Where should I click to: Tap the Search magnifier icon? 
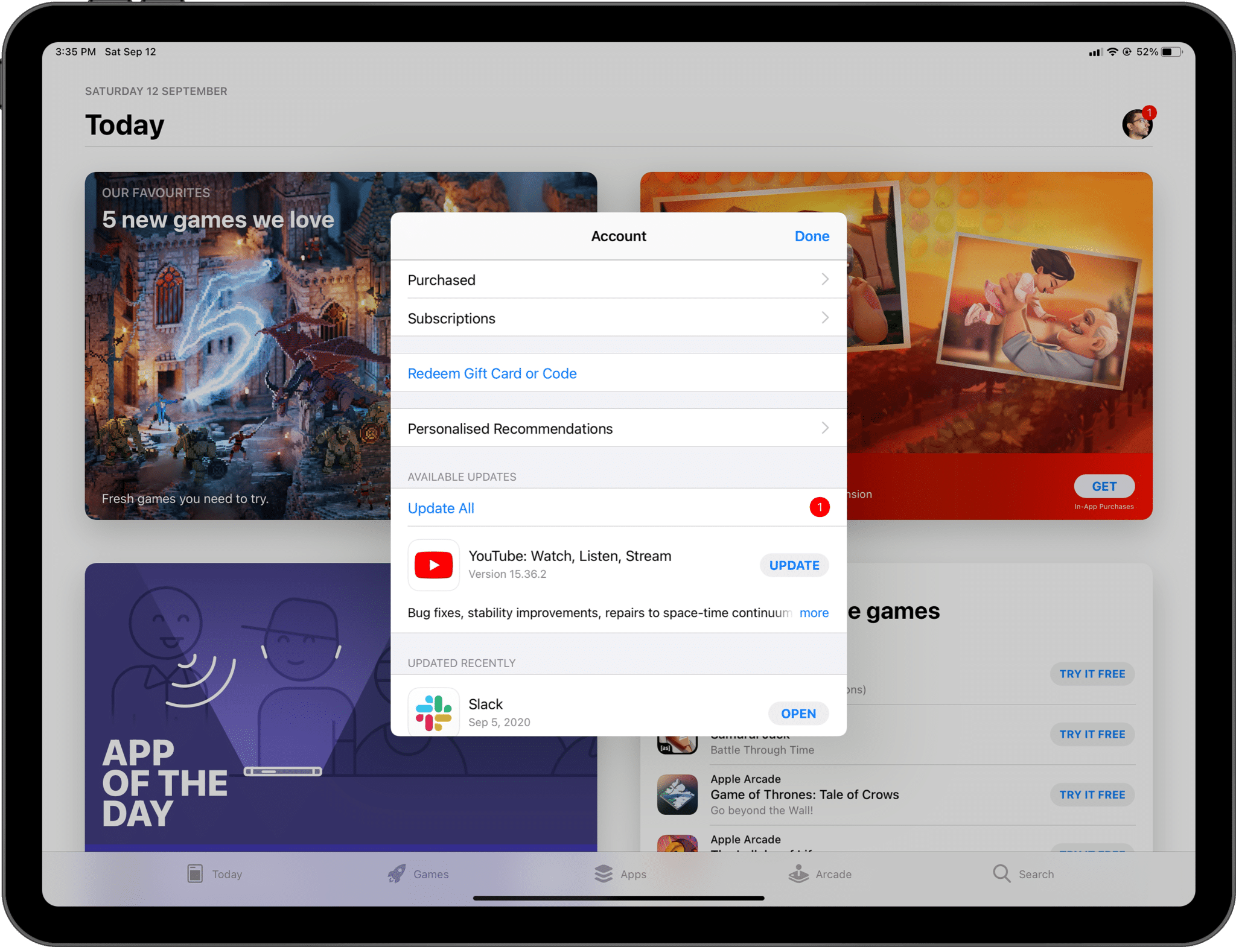pyautogui.click(x=1001, y=873)
